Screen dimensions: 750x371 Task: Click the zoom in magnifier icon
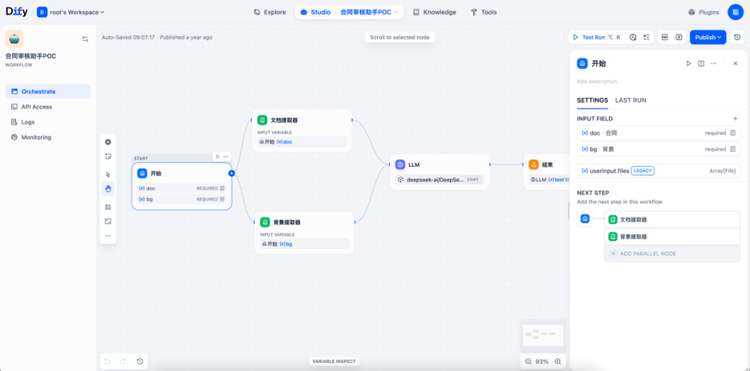point(558,361)
